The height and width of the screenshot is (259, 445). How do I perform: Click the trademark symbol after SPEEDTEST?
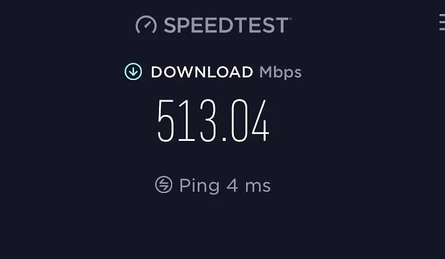tap(290, 18)
